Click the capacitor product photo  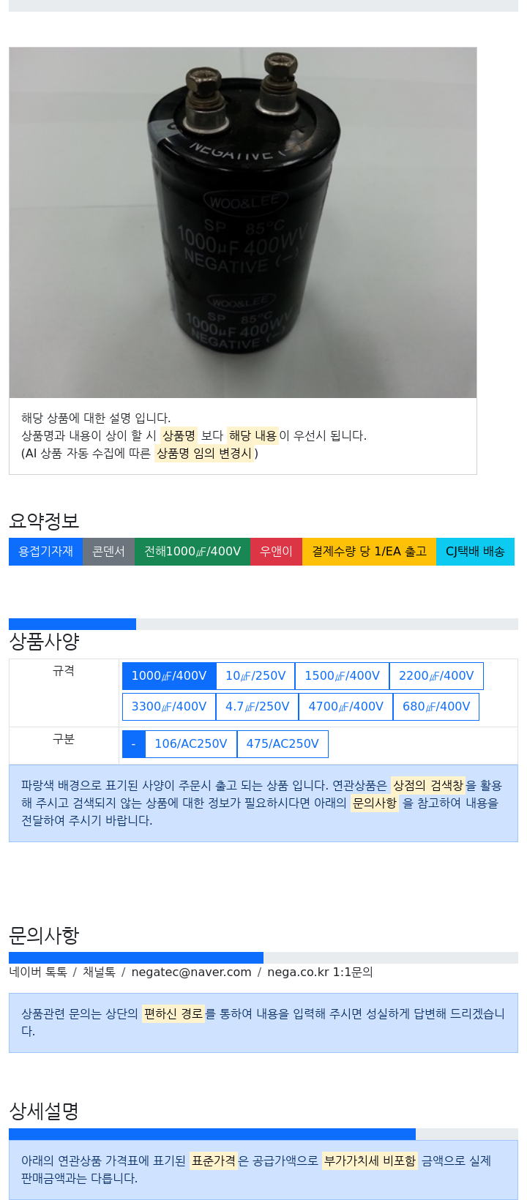243,223
